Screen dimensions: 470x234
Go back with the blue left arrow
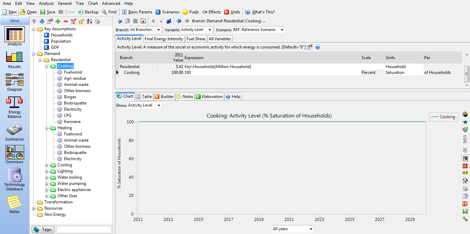point(179,21)
